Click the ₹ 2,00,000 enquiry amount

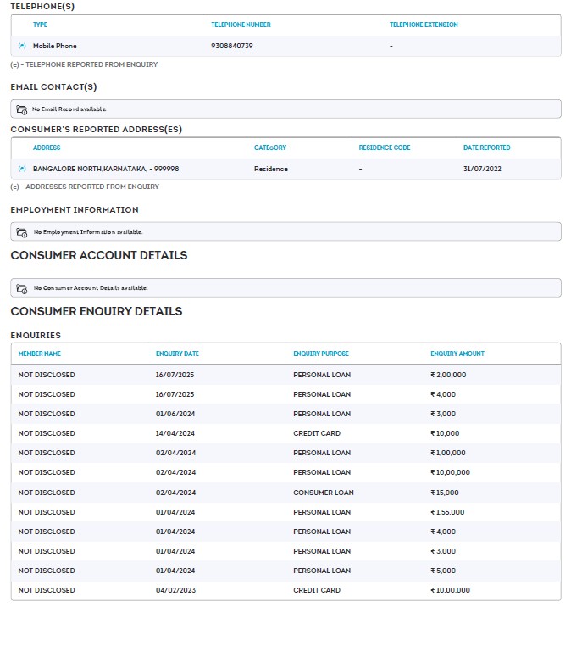pyautogui.click(x=448, y=375)
